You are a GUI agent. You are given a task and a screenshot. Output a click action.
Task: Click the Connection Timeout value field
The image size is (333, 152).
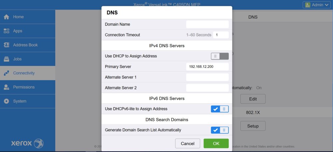(221, 35)
